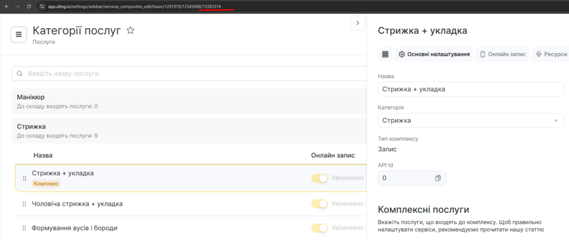Expand the Манікюр category group
This screenshot has height=240, width=569.
[x=189, y=101]
